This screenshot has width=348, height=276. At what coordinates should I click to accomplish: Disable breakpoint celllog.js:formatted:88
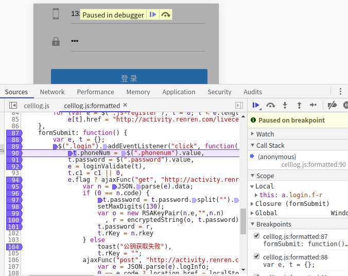click(256, 256)
